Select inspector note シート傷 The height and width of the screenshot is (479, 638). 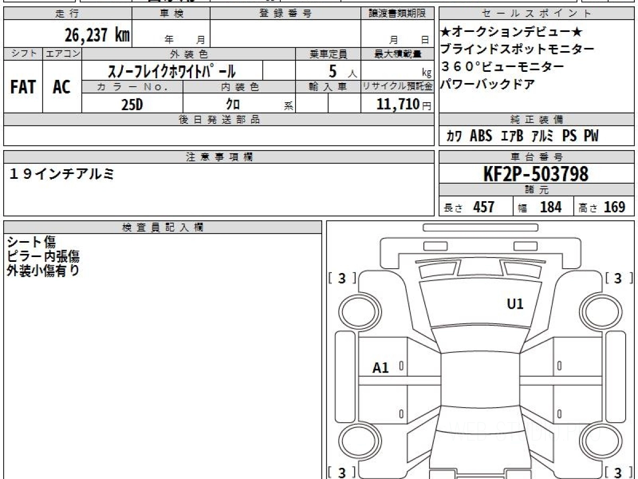(x=31, y=243)
